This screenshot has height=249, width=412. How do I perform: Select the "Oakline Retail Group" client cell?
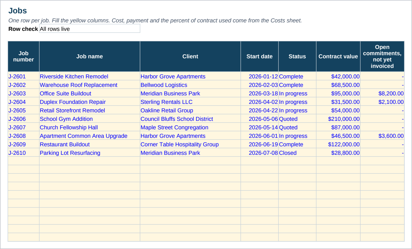pos(190,110)
